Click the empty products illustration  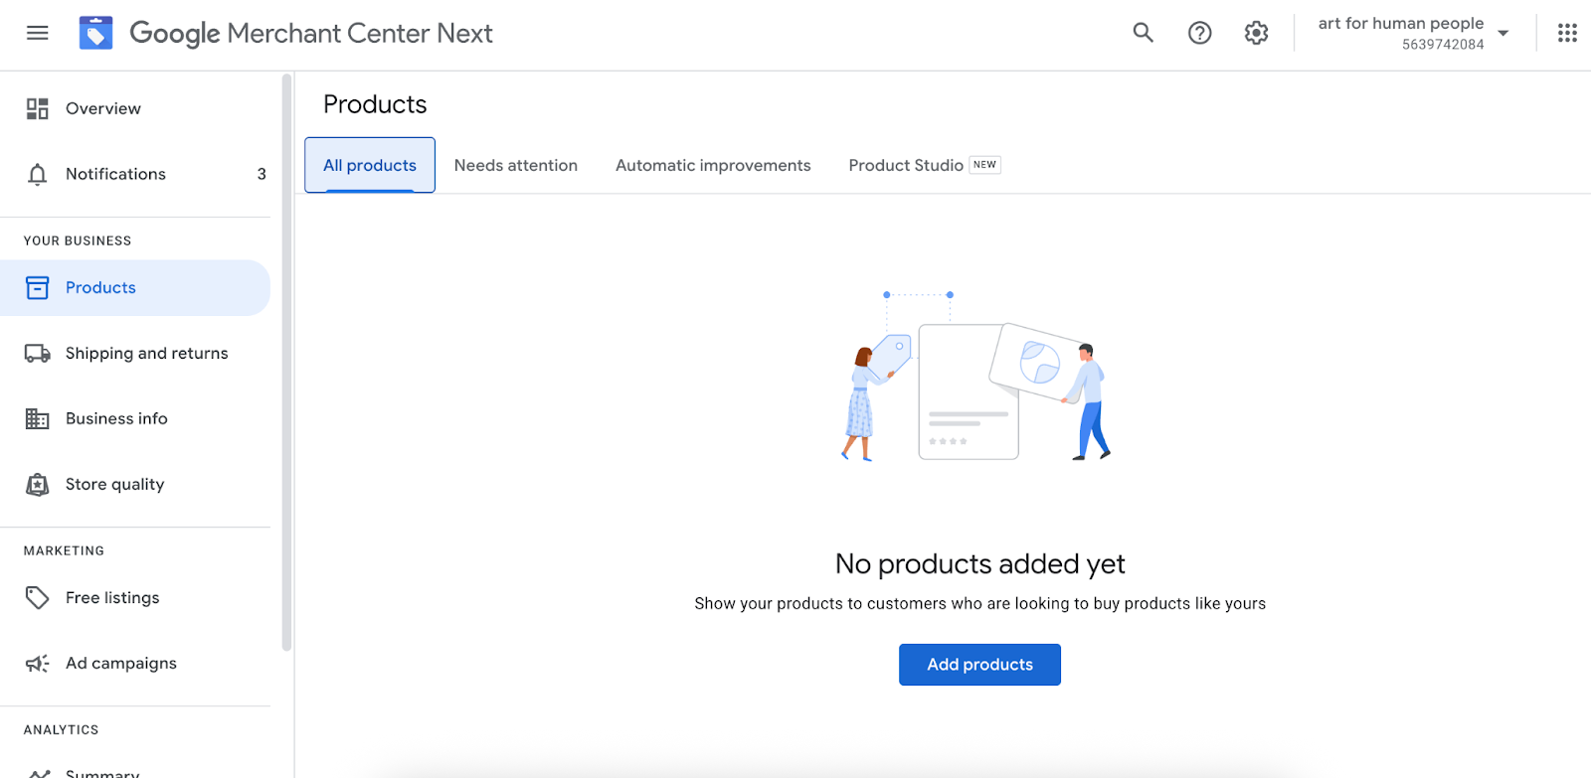(975, 377)
